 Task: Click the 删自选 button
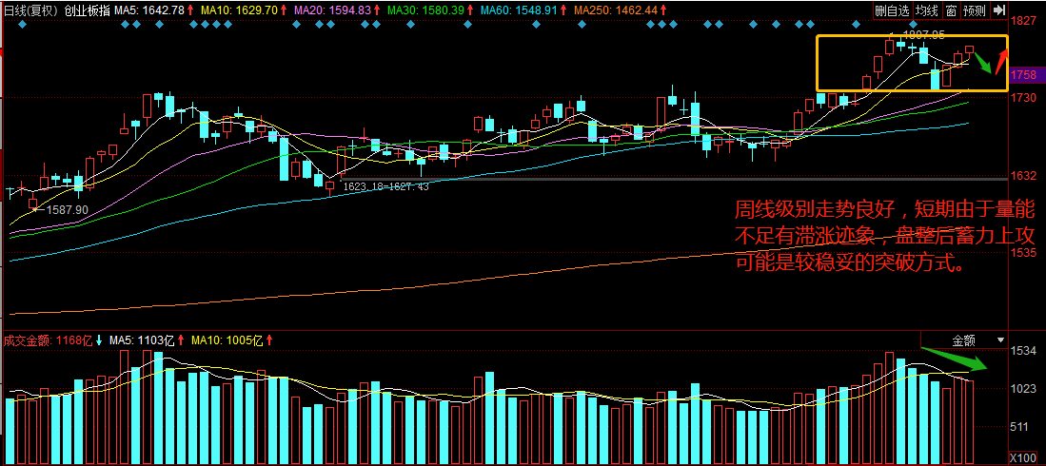click(892, 10)
